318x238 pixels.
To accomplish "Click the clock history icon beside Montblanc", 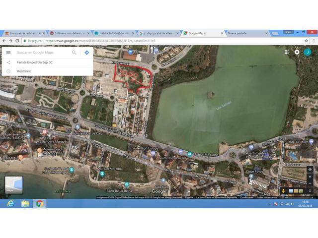I will click(8, 71).
